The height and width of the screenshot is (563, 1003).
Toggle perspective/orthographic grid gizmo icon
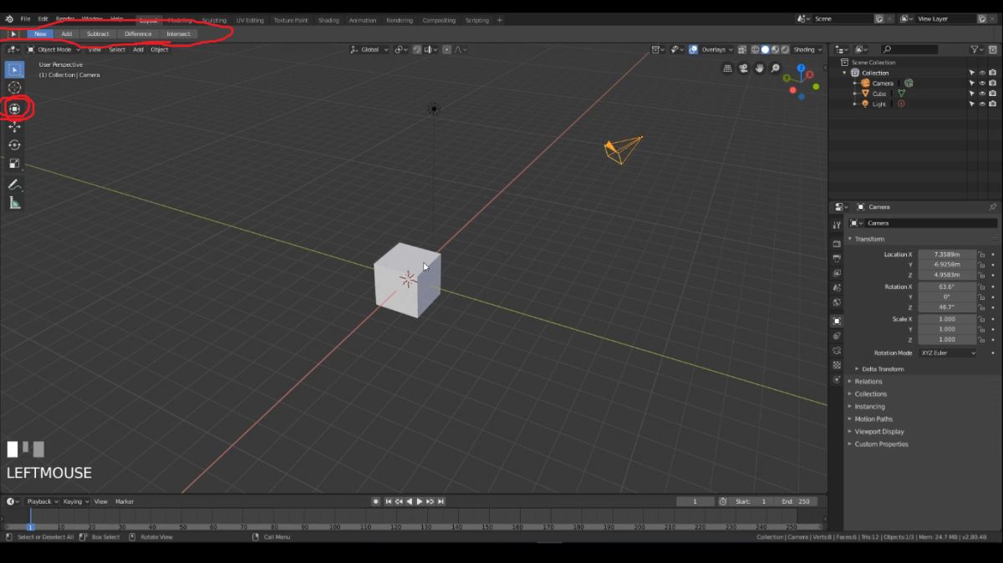pos(728,68)
